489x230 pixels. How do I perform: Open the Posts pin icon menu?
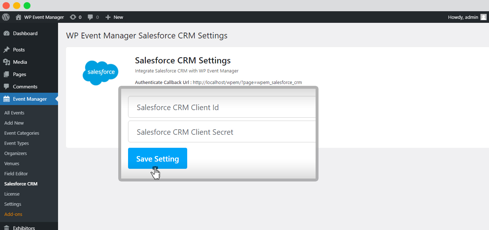pyautogui.click(x=7, y=50)
